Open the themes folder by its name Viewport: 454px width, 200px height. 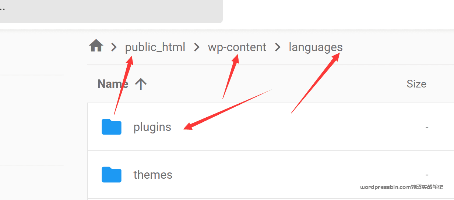point(153,175)
